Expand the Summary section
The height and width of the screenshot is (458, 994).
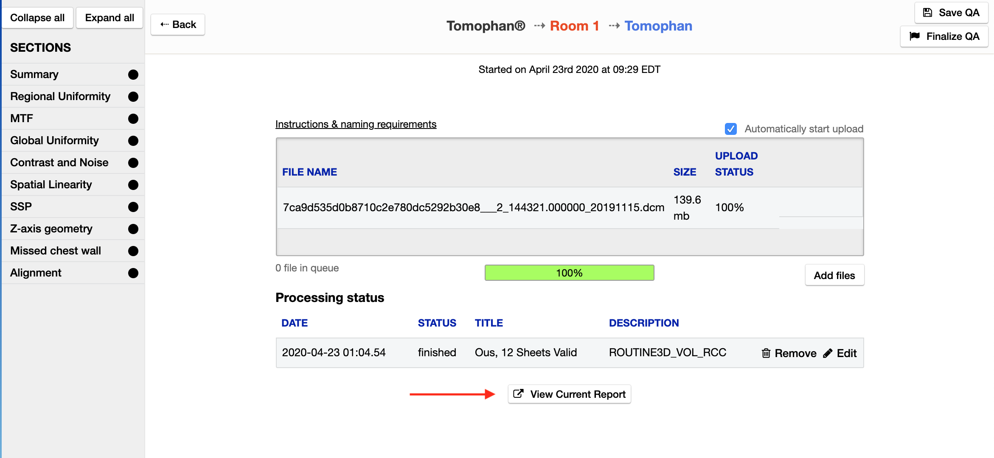pos(72,73)
